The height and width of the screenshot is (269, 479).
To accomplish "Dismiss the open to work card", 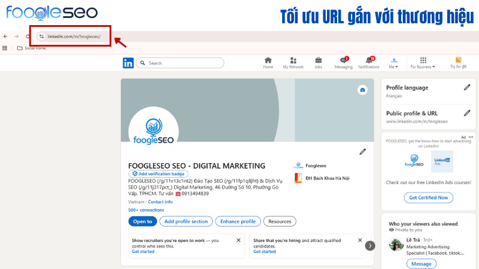I will click(238, 240).
